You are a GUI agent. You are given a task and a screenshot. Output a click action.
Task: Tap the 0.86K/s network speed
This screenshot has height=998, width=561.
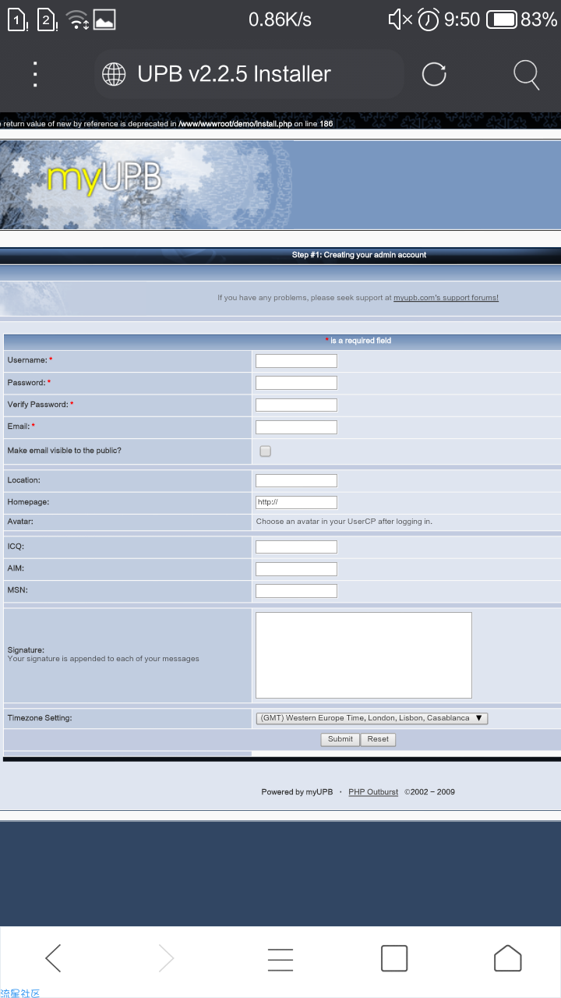[x=280, y=20]
